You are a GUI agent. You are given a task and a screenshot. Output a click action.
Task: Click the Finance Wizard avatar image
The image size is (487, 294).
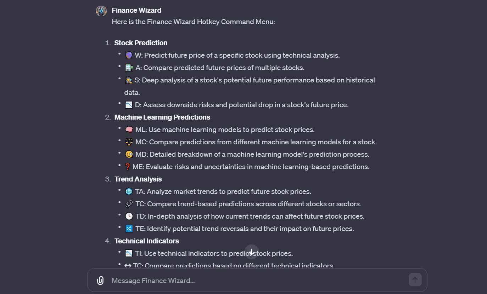[101, 11]
